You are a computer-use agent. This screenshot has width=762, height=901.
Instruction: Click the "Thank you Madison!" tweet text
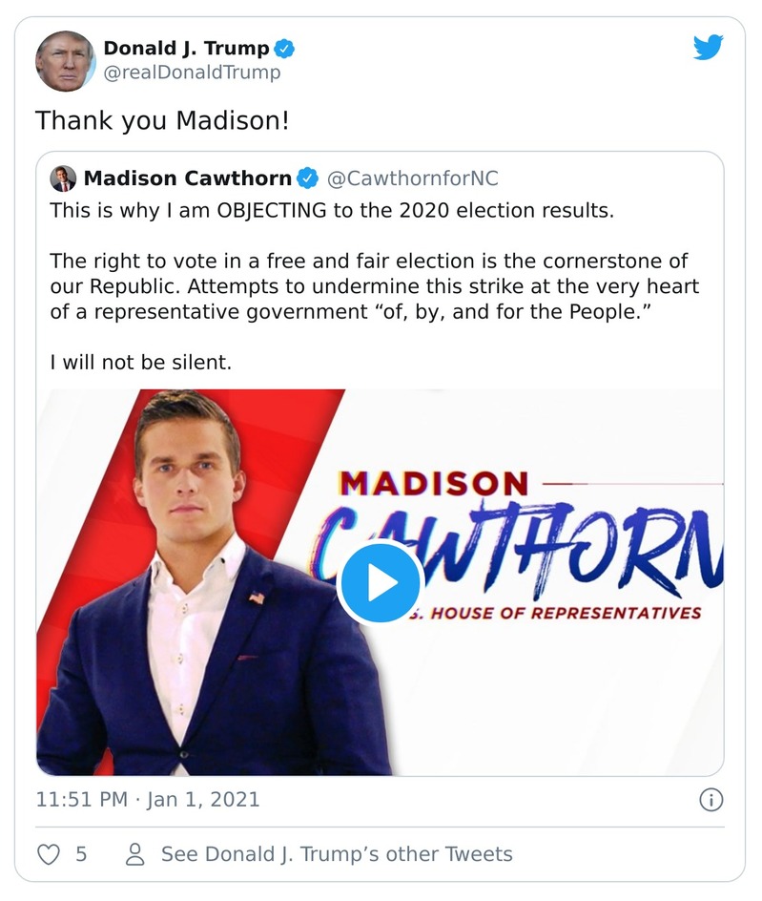point(162,121)
